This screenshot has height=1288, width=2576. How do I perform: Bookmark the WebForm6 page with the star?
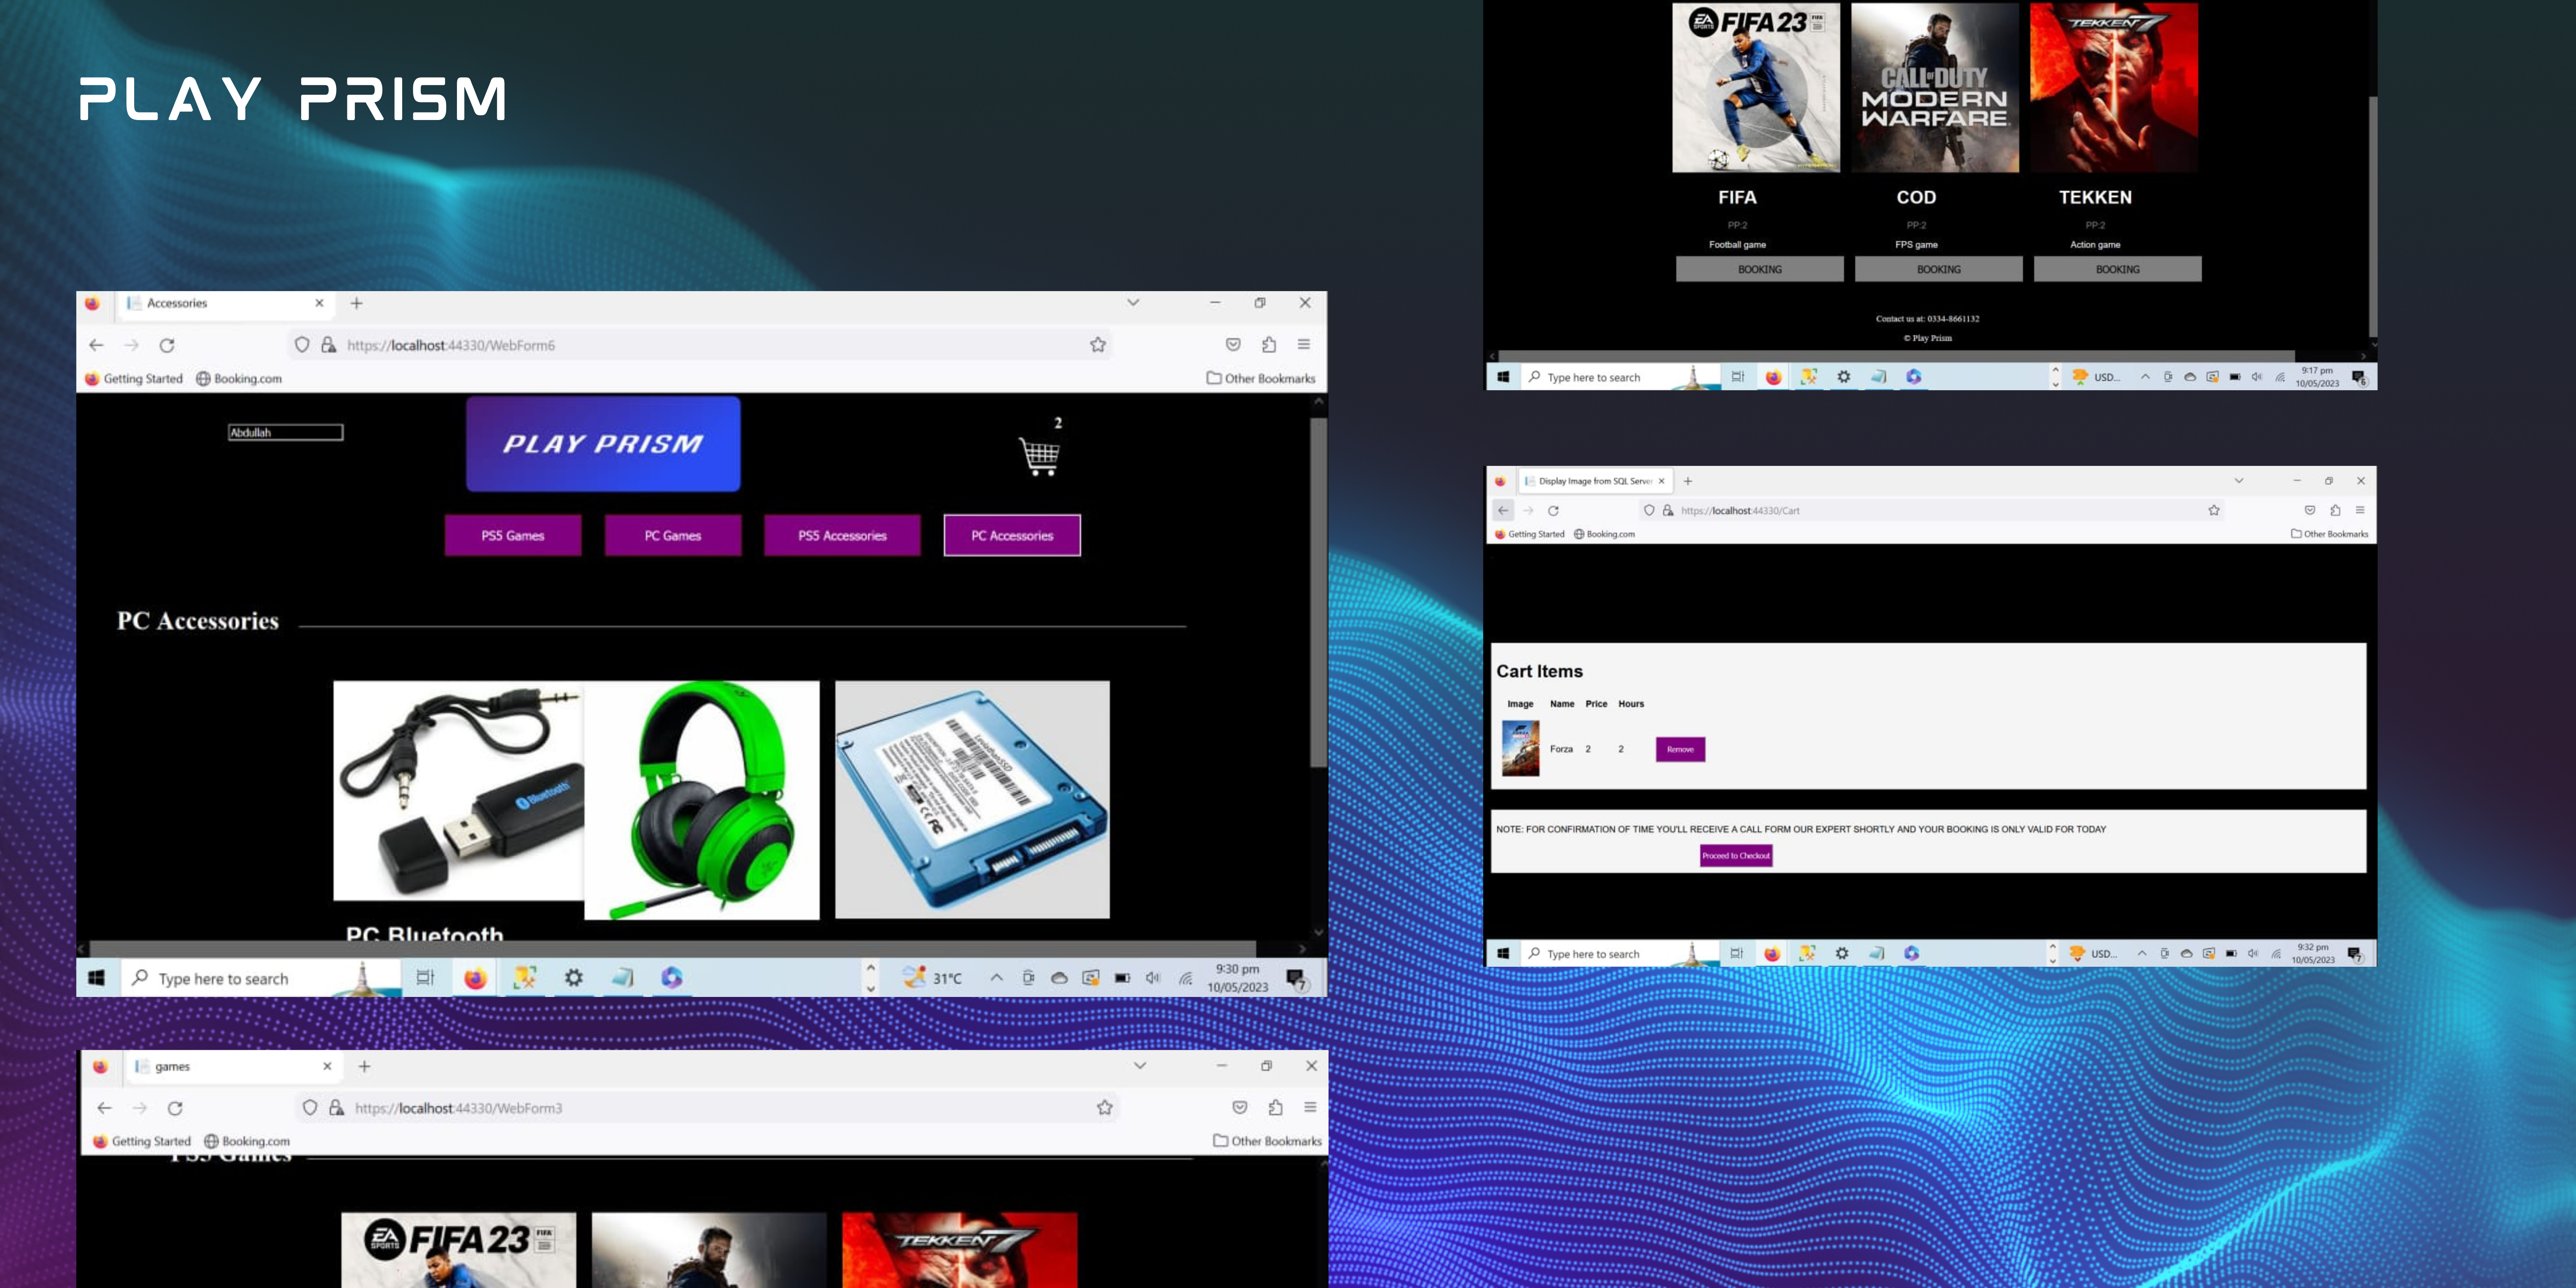point(1098,345)
